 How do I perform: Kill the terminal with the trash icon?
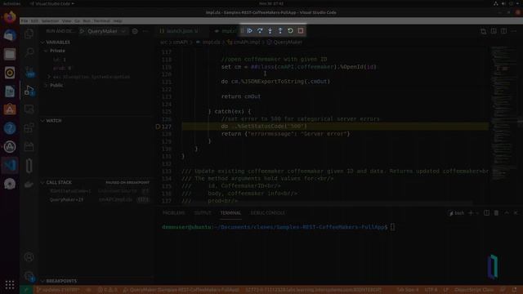496,213
